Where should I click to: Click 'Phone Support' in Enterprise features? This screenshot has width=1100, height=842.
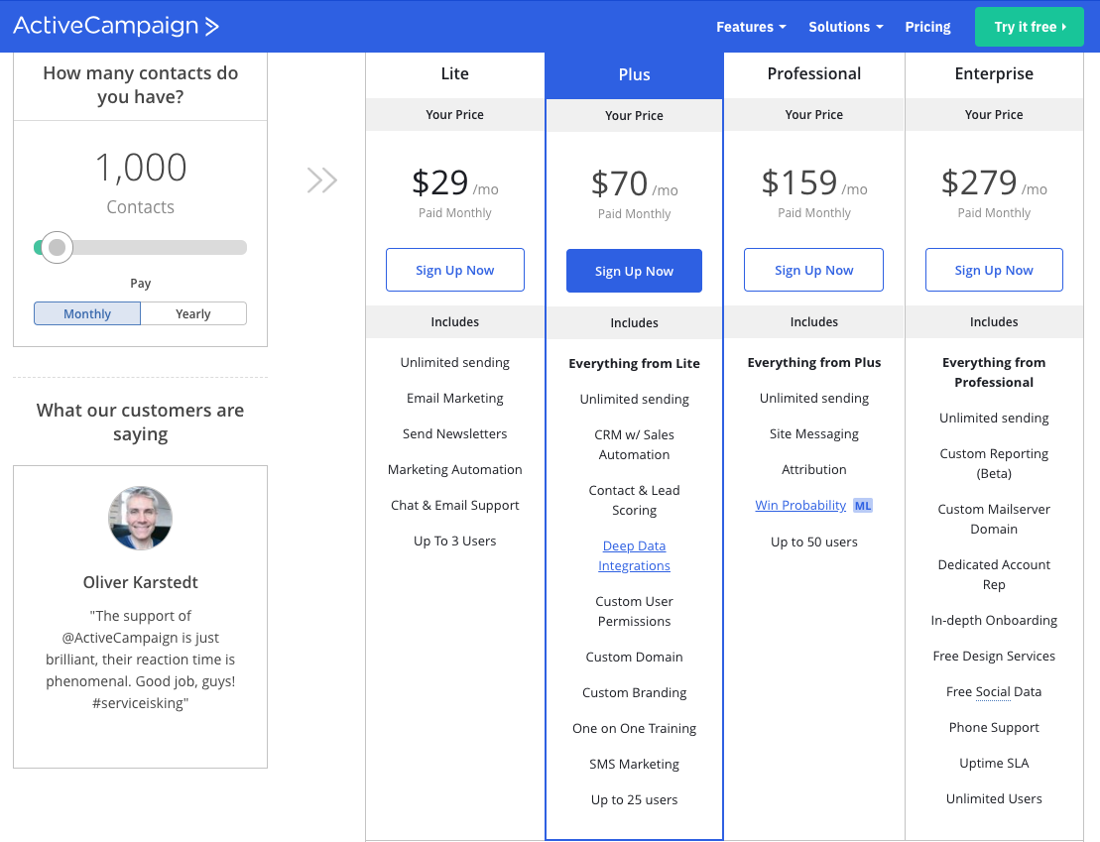[993, 728]
